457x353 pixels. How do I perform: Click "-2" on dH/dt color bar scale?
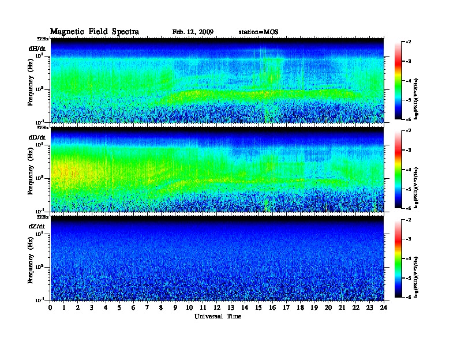[409, 42]
